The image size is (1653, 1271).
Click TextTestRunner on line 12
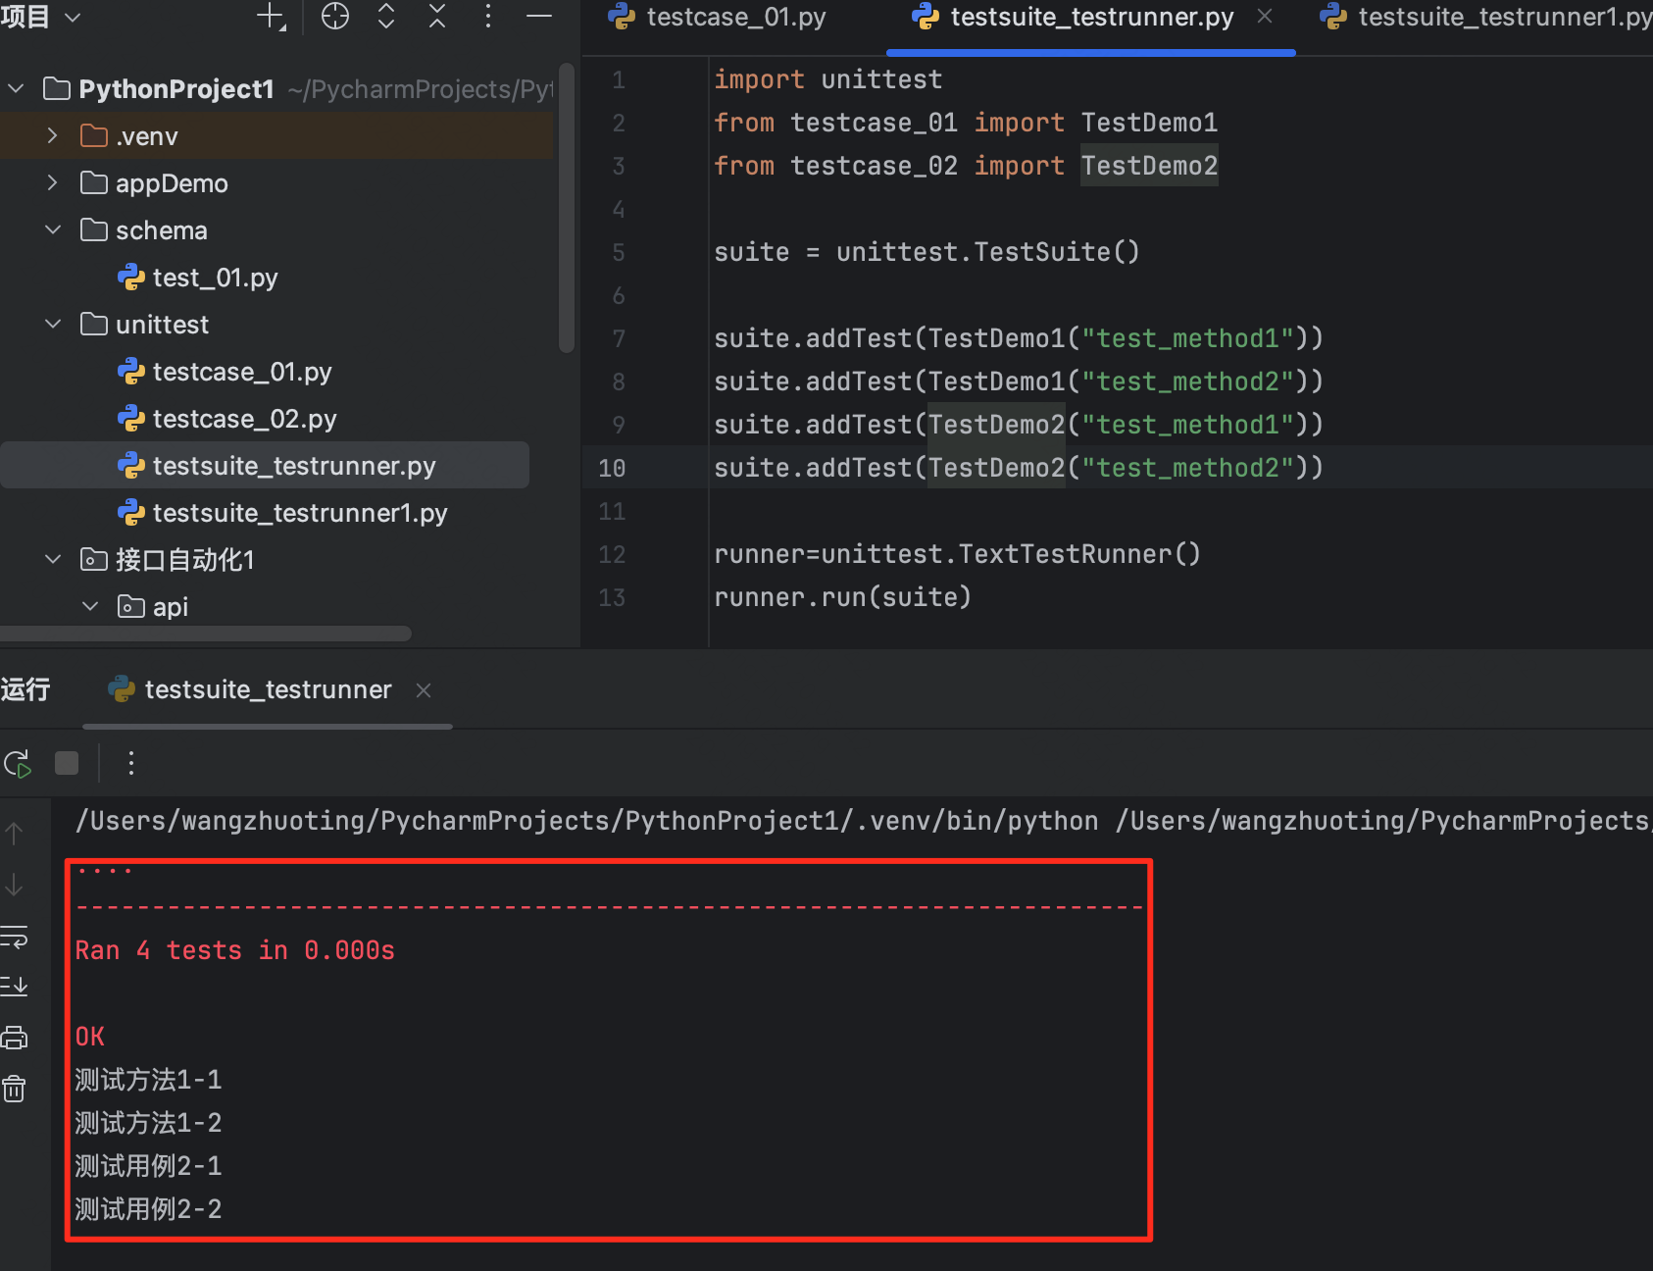[x=1065, y=554]
